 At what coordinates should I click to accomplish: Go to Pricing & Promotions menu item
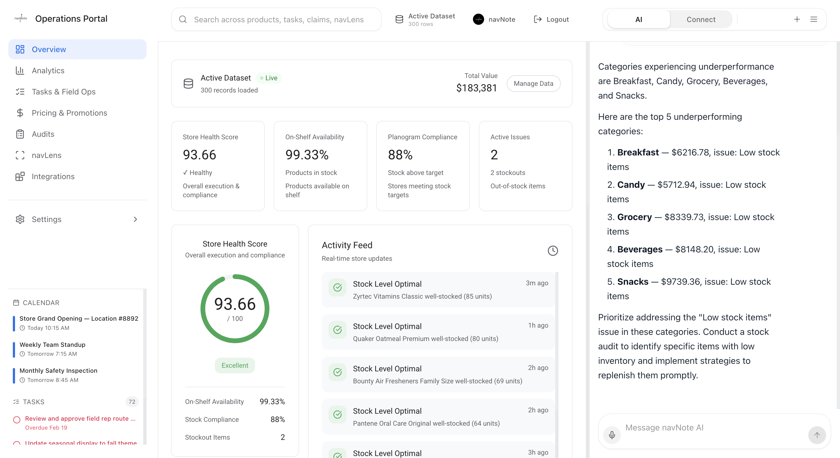(69, 113)
